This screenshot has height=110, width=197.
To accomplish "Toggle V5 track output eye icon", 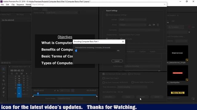I will pos(27,76).
